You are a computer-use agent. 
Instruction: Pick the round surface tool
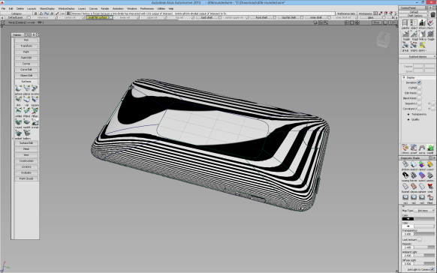(x=19, y=122)
